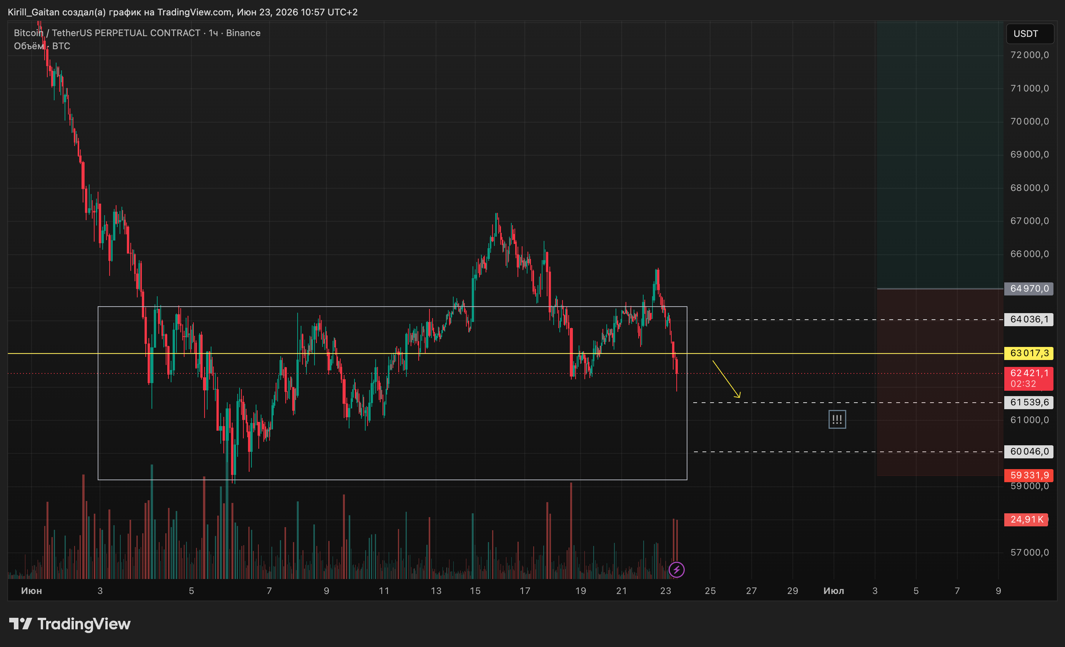Image resolution: width=1065 pixels, height=647 pixels.
Task: Click 61 000,0 on the price axis
Action: click(x=1030, y=420)
